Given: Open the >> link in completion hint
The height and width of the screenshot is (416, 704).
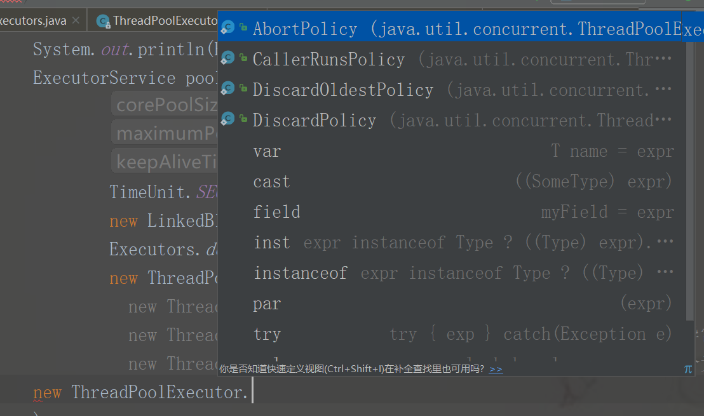Looking at the screenshot, I should [x=496, y=369].
